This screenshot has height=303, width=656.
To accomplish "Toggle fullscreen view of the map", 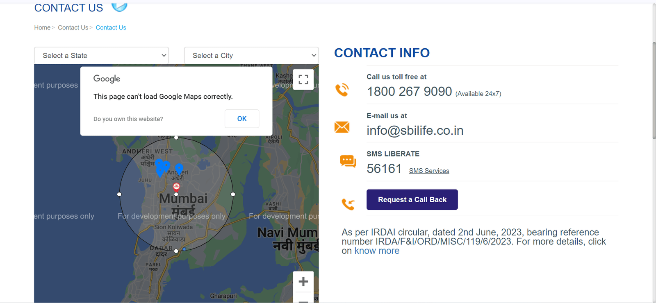I will point(303,79).
